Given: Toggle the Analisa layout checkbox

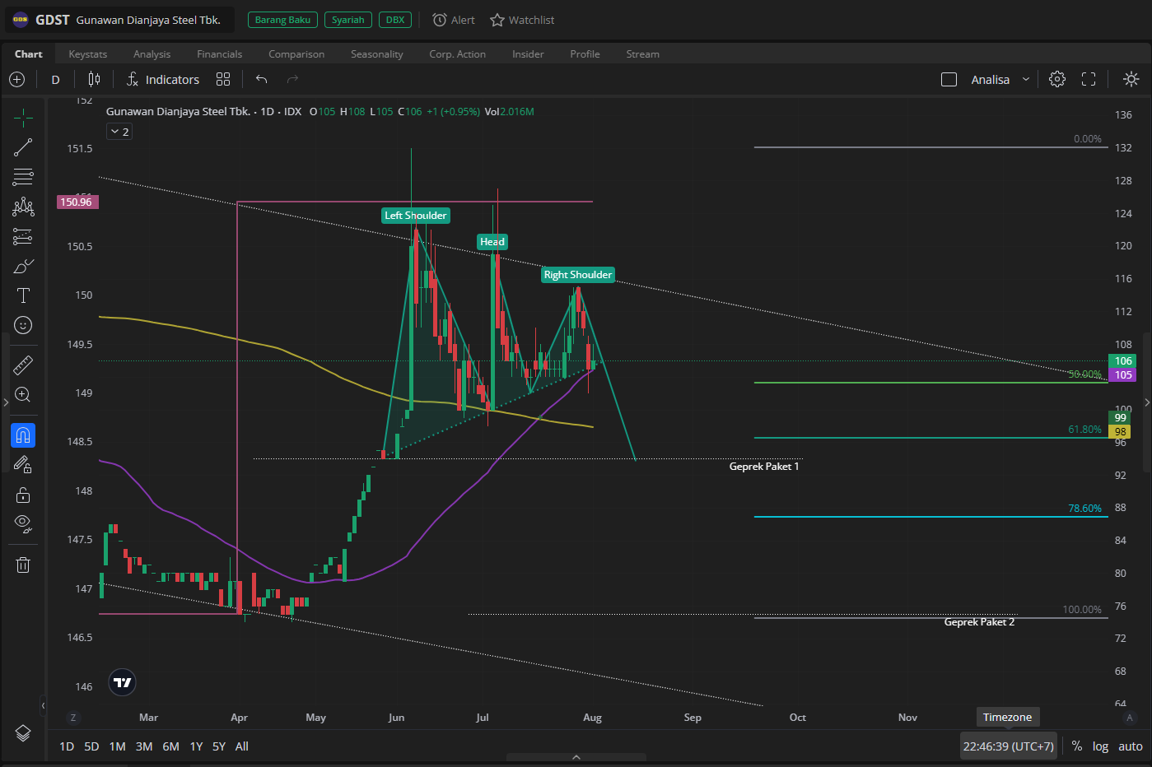Looking at the screenshot, I should (949, 80).
